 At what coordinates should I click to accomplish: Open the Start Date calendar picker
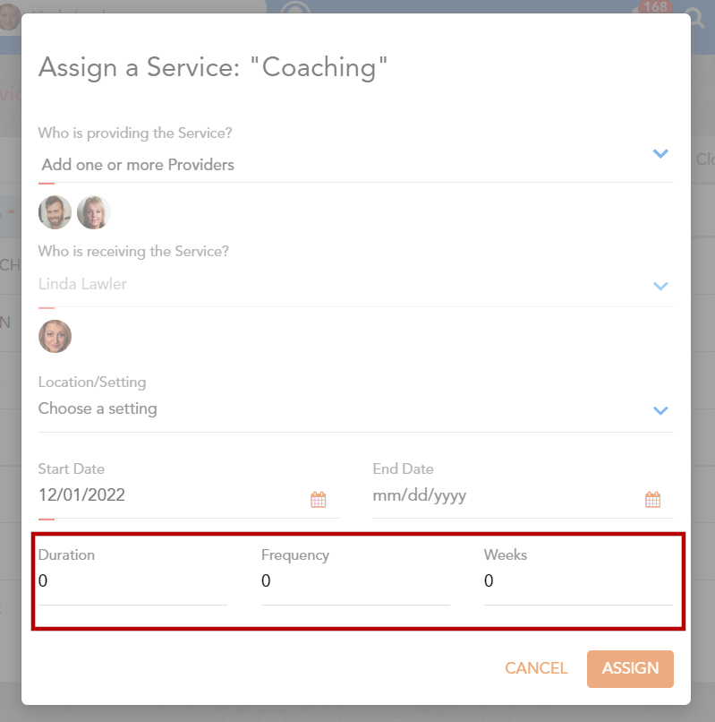[x=319, y=500]
